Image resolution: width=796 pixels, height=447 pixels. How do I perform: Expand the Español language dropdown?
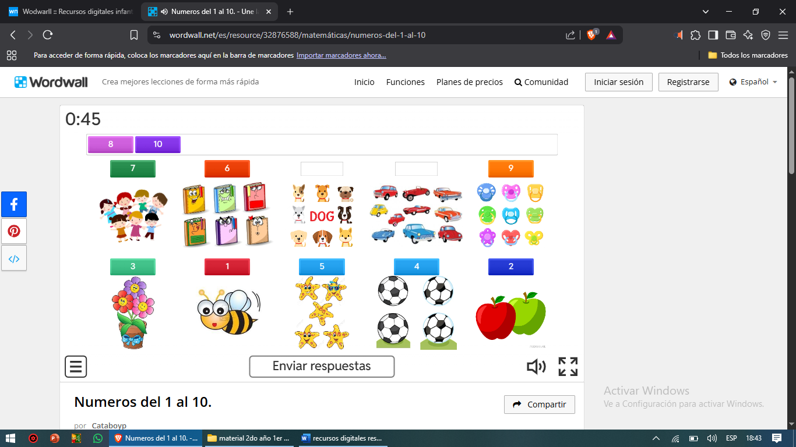[753, 82]
